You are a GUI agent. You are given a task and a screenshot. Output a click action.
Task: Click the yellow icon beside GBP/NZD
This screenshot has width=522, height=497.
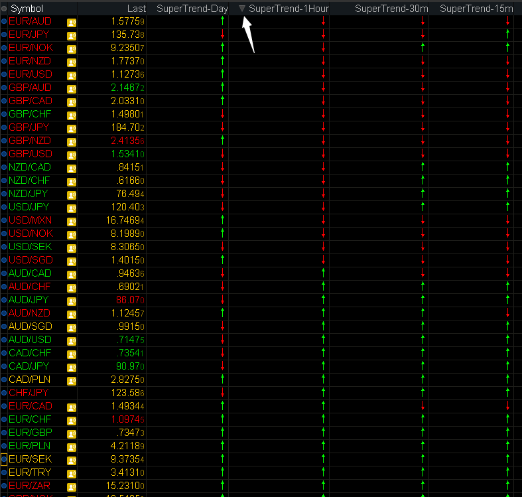click(x=72, y=142)
